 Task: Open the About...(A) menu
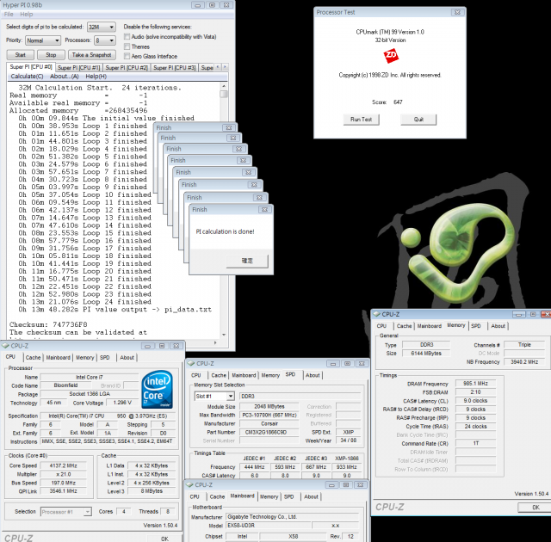pyautogui.click(x=65, y=77)
